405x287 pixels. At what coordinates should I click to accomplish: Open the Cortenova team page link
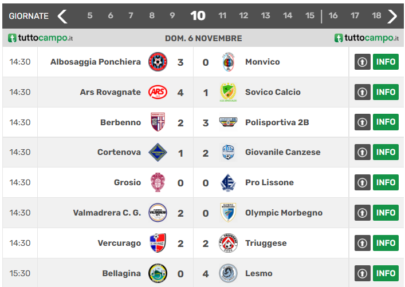[119, 152]
